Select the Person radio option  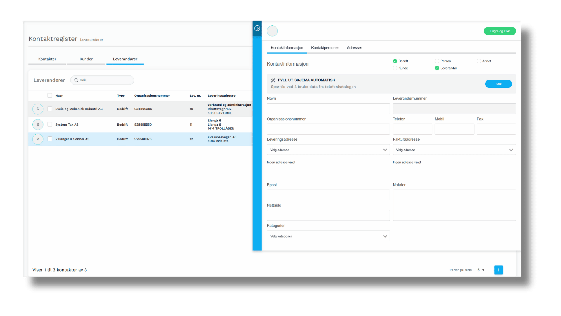coord(437,61)
